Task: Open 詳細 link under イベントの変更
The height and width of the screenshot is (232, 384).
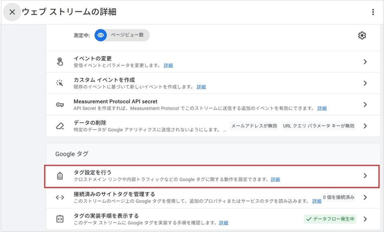Action: click(x=168, y=65)
